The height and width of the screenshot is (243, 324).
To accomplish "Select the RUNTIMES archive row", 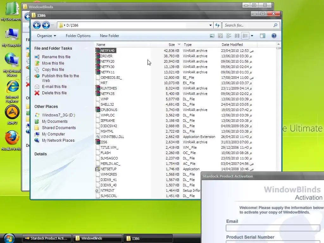I will point(175,88).
